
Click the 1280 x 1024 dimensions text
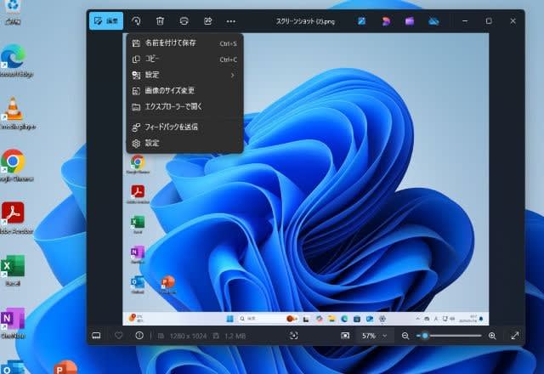pos(188,336)
